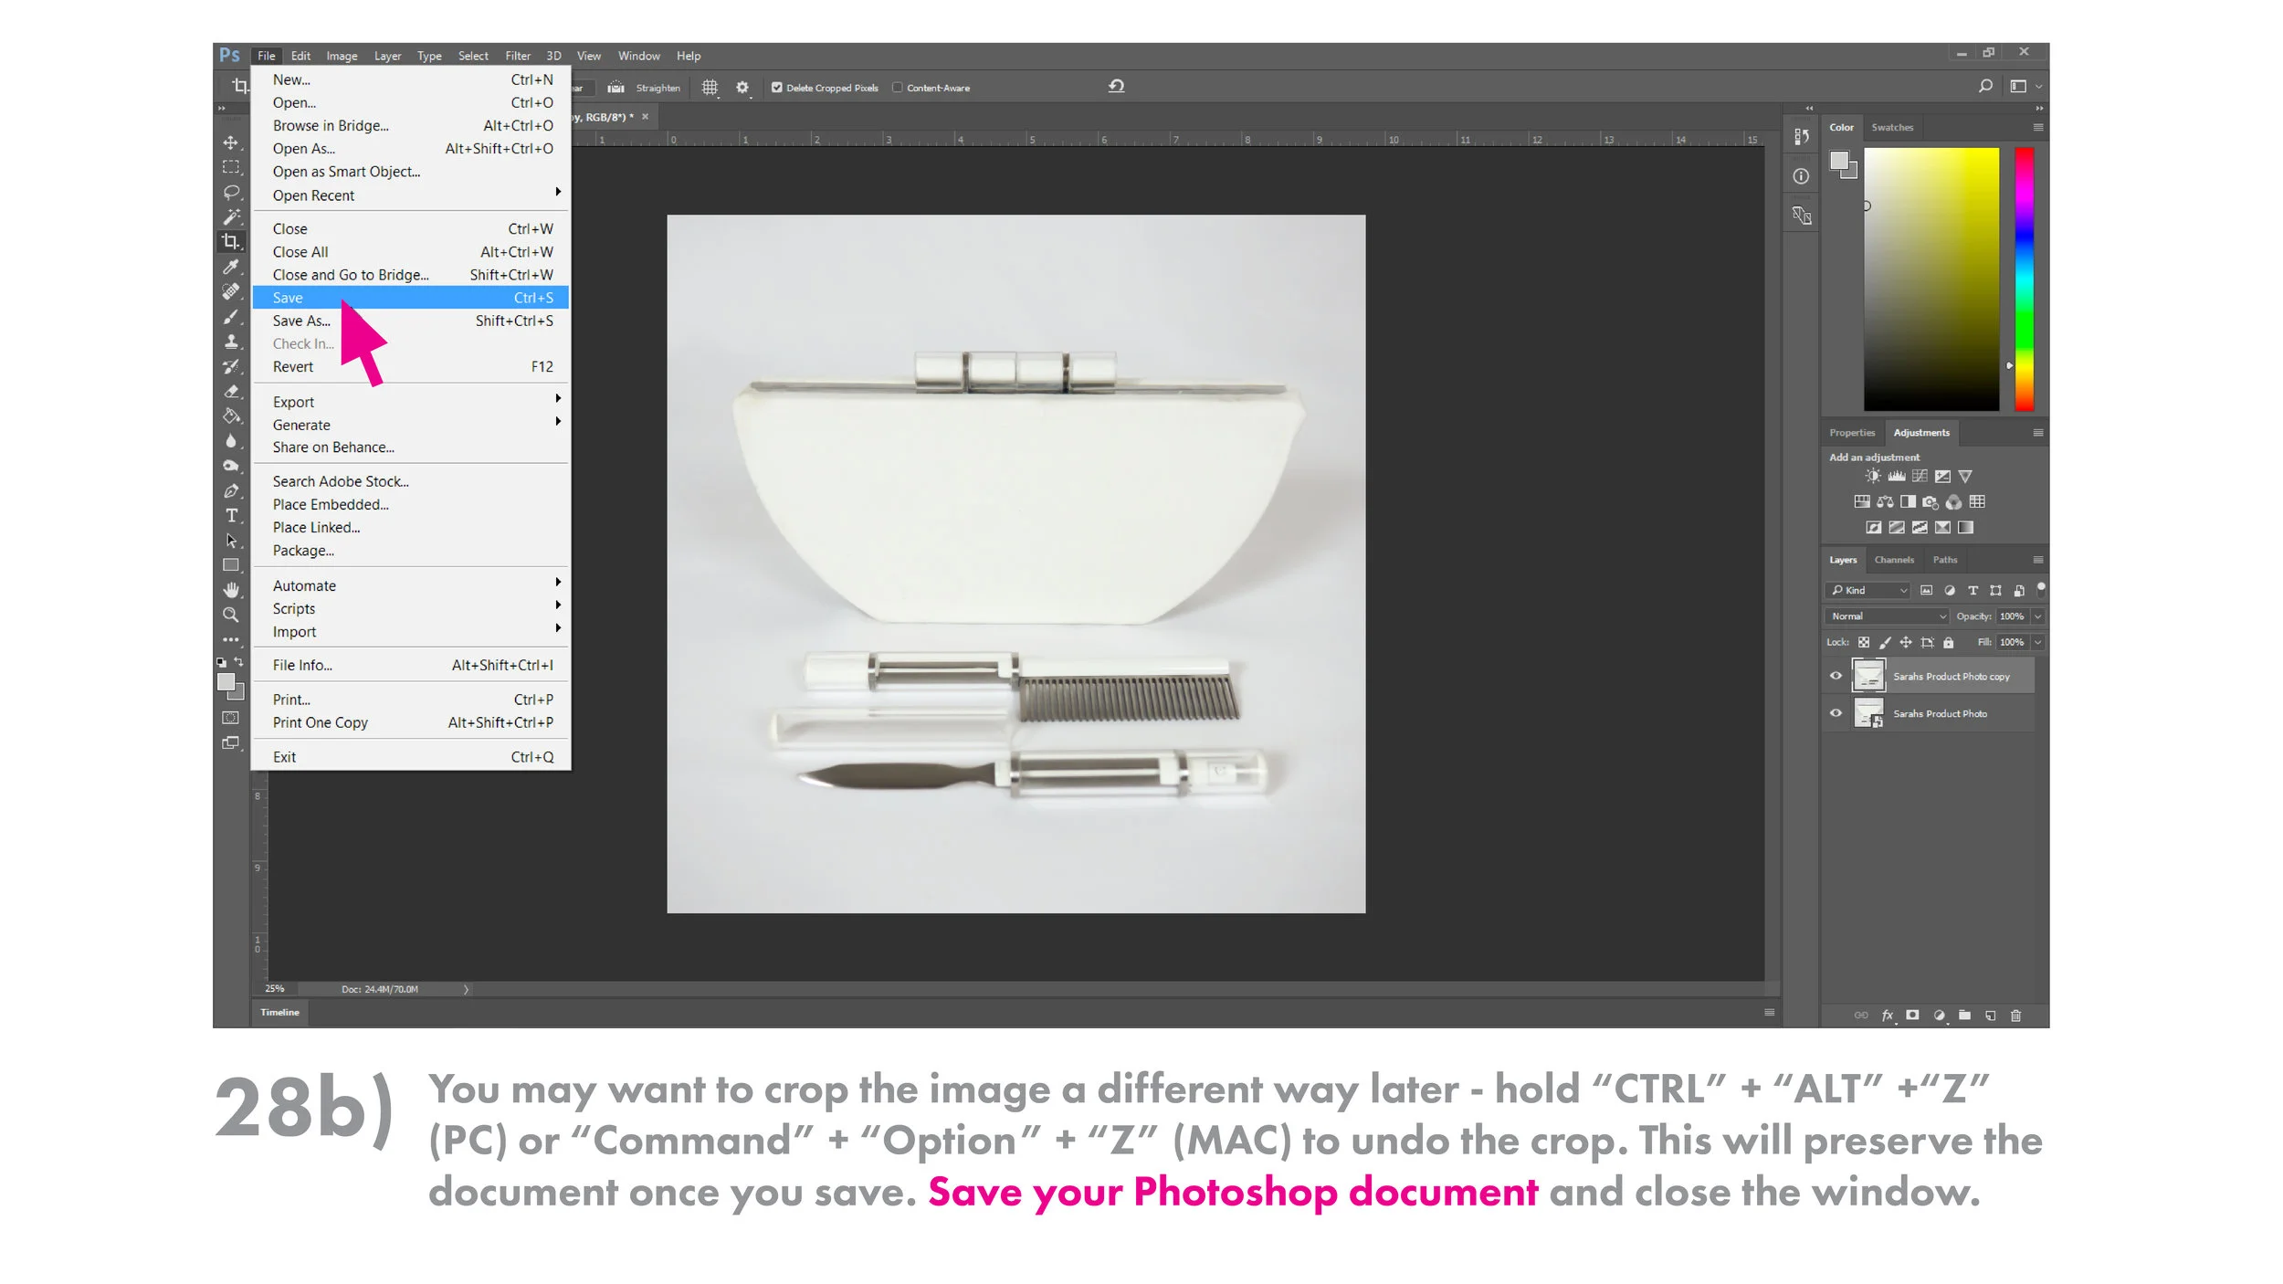The width and height of the screenshot is (2283, 1284).
Task: Open the Image menu
Action: [x=342, y=56]
